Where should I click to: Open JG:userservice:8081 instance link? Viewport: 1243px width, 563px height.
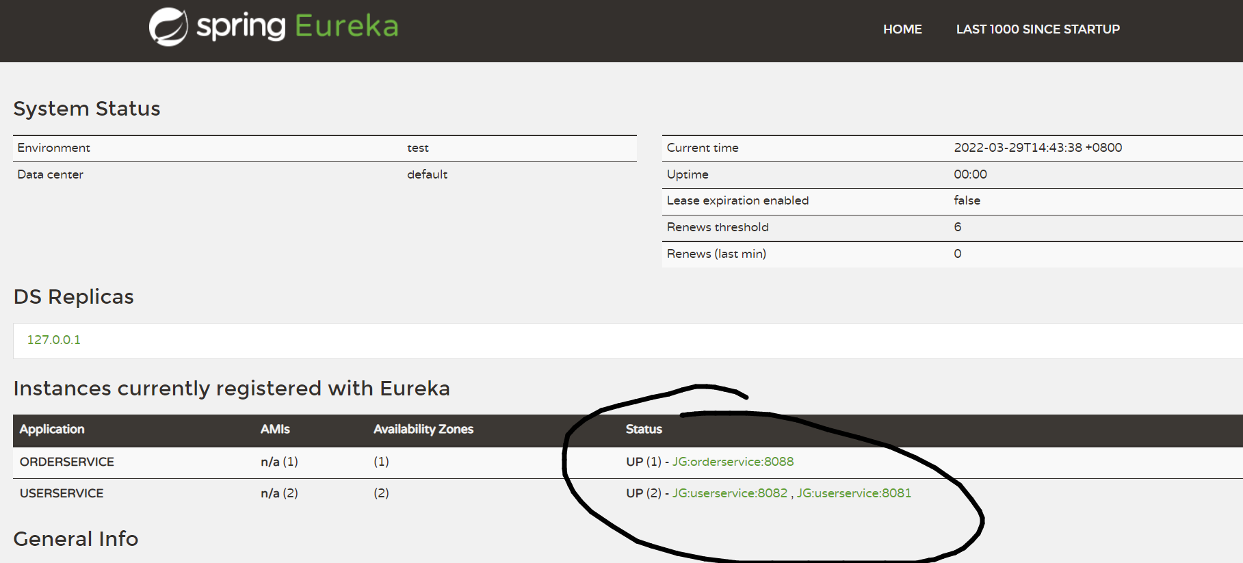point(854,493)
